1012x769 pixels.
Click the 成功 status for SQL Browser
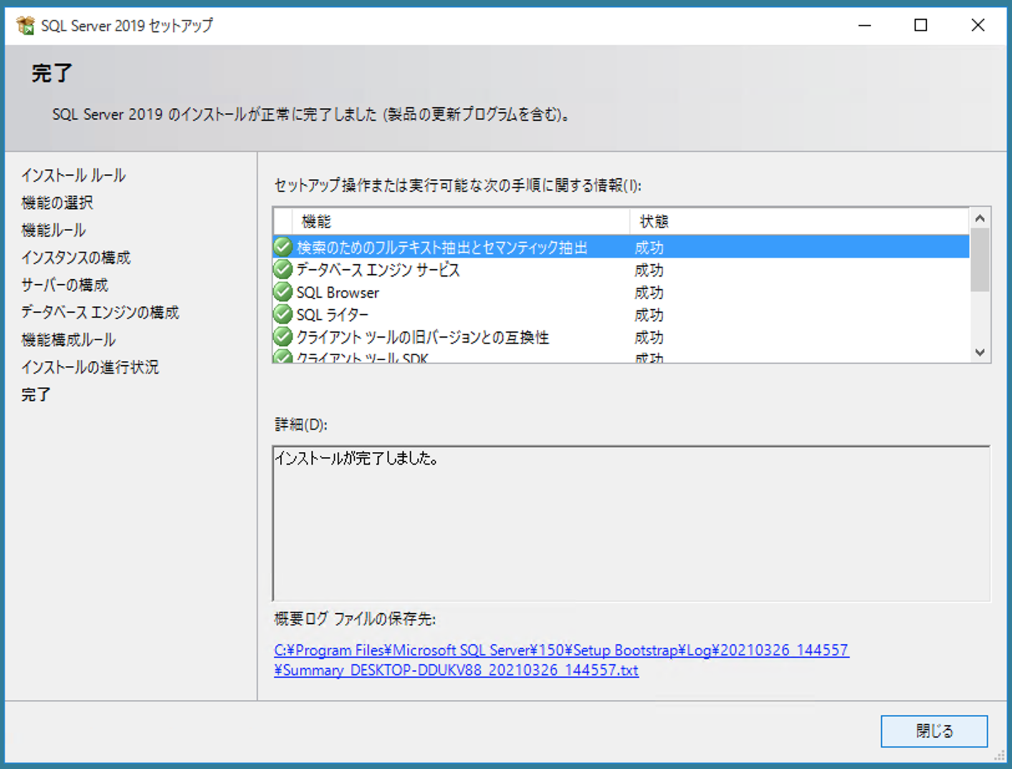(x=649, y=292)
